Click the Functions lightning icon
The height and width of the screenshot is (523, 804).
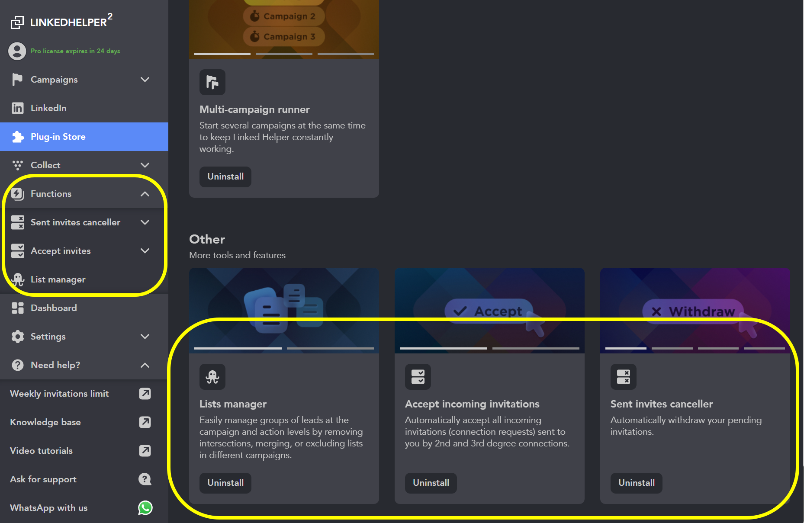pyautogui.click(x=17, y=194)
